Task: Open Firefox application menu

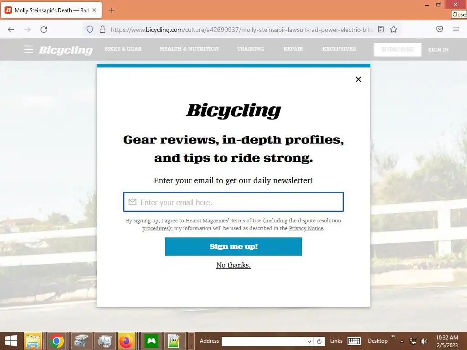Action: coord(456,29)
